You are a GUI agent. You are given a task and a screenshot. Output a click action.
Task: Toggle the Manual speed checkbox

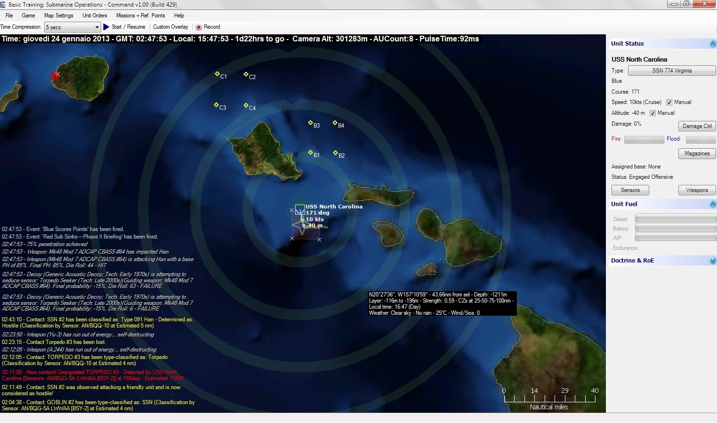[669, 102]
